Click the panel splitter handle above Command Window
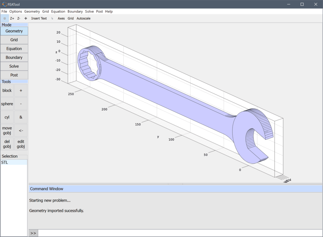The width and height of the screenshot is (323, 237). (x=175, y=184)
